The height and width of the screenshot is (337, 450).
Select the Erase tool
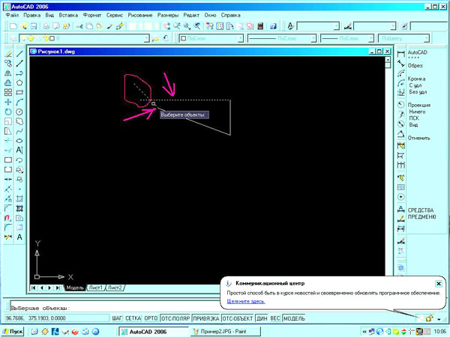(7, 54)
